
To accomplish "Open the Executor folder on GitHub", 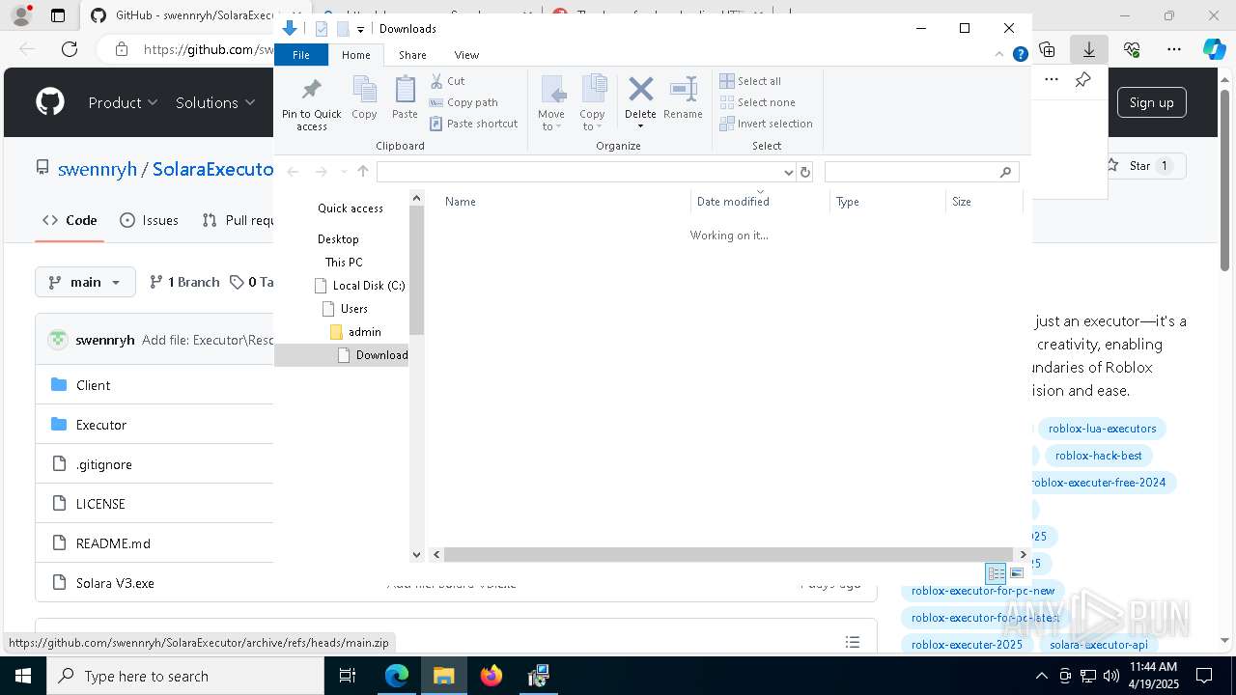I will coord(101,425).
